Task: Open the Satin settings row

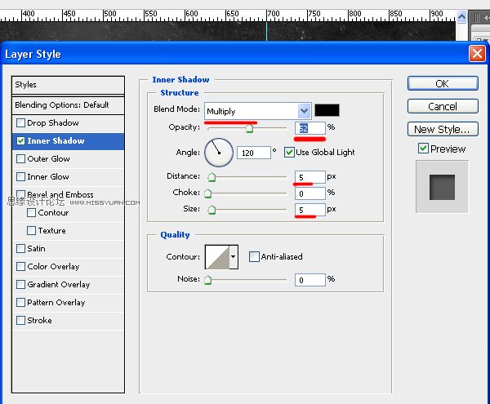Action: (68, 248)
